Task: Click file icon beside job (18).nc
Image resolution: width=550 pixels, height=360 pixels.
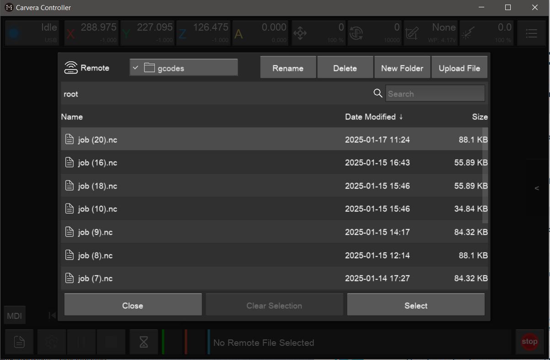Action: pos(69,185)
